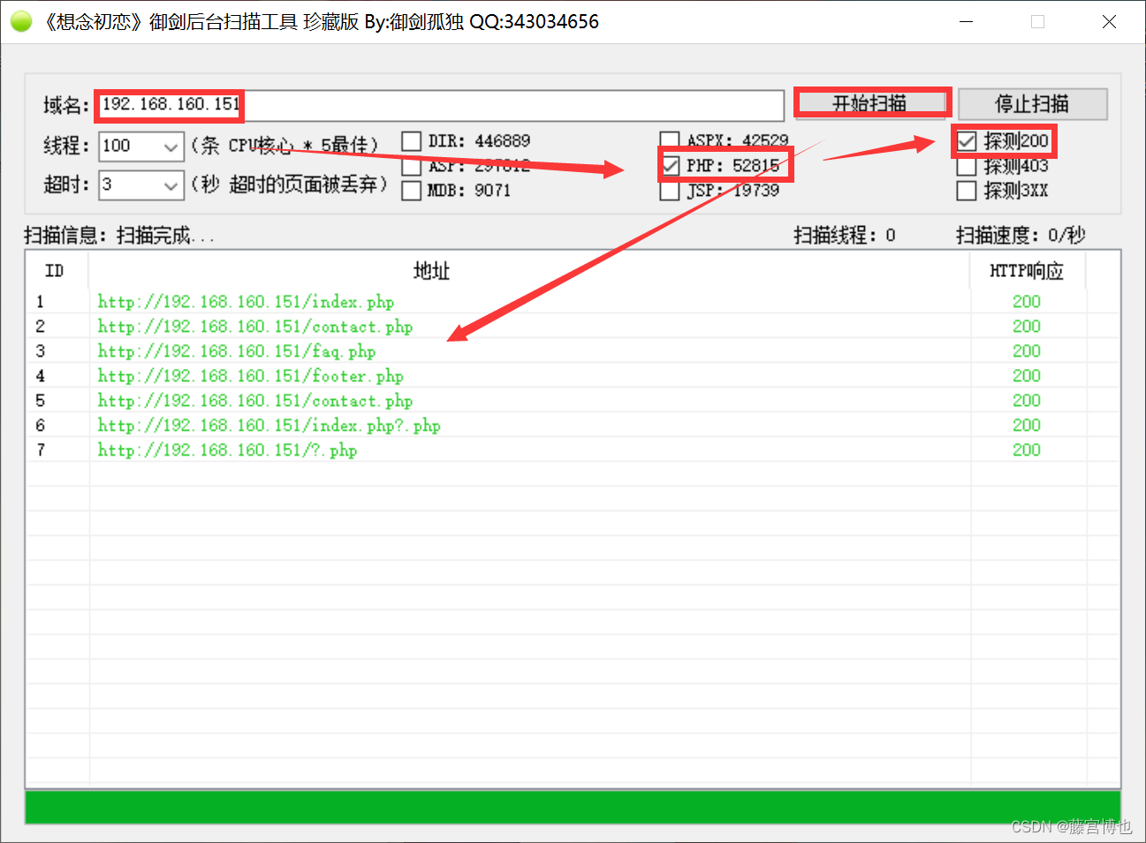Enable the MDB: 9071 checkbox

coord(412,191)
